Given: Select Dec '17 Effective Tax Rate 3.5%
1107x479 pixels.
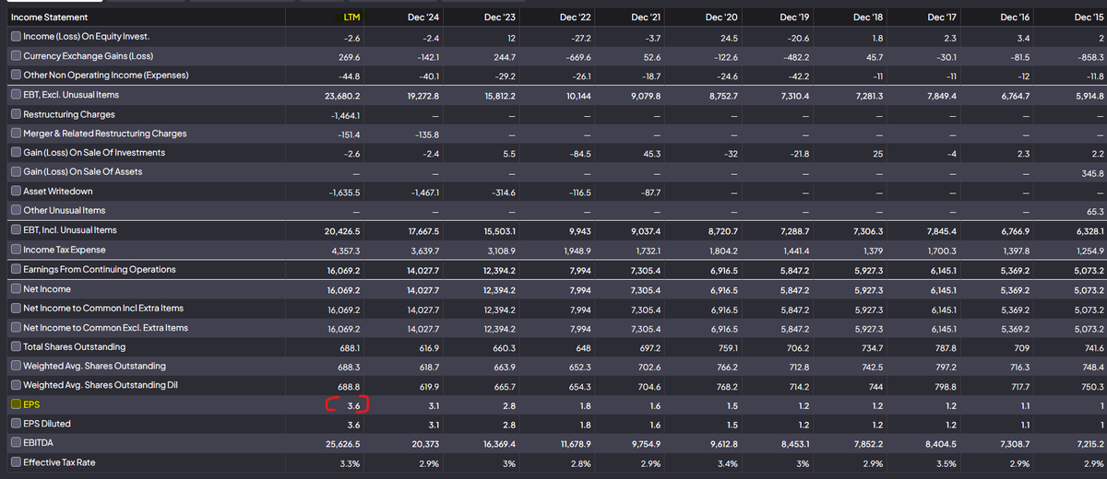Looking at the screenshot, I should [948, 462].
